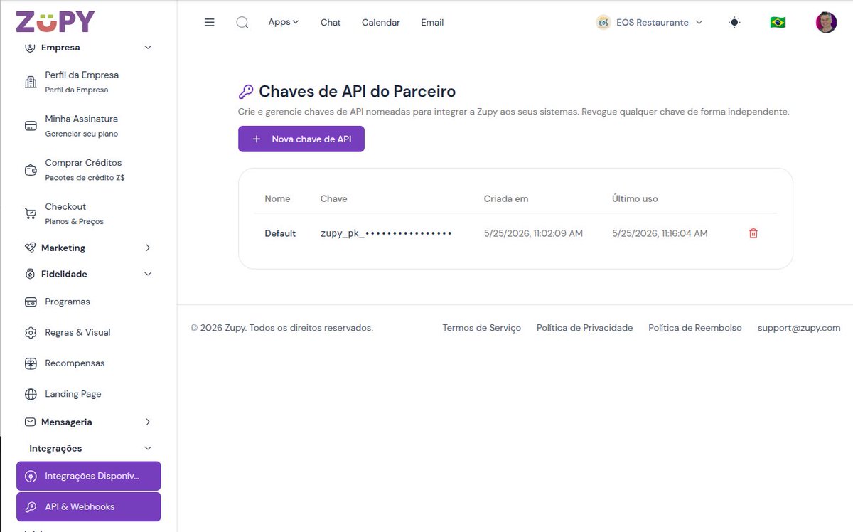Screen dimensions: 853x532
Task: Click the key icon beside page title
Action: click(246, 92)
